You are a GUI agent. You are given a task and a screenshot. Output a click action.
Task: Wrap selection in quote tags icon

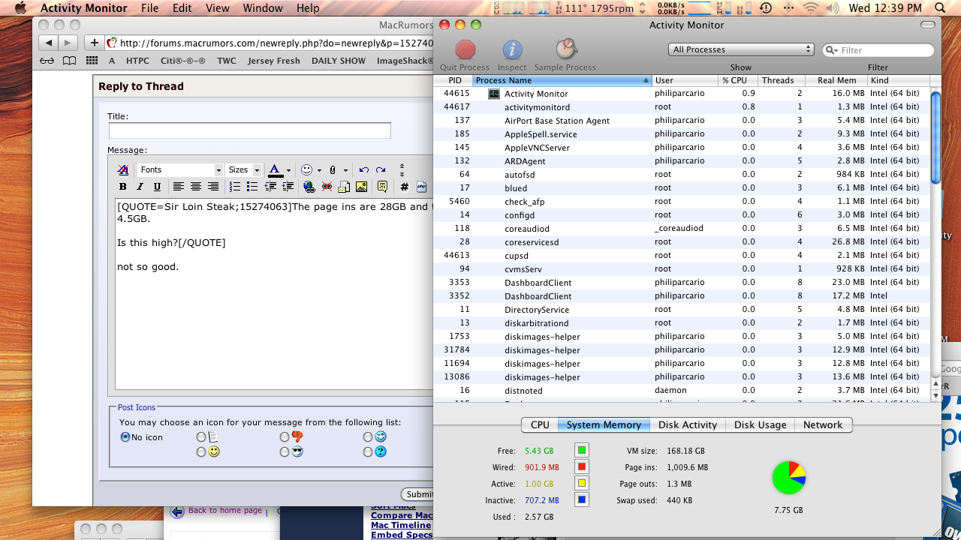[382, 187]
